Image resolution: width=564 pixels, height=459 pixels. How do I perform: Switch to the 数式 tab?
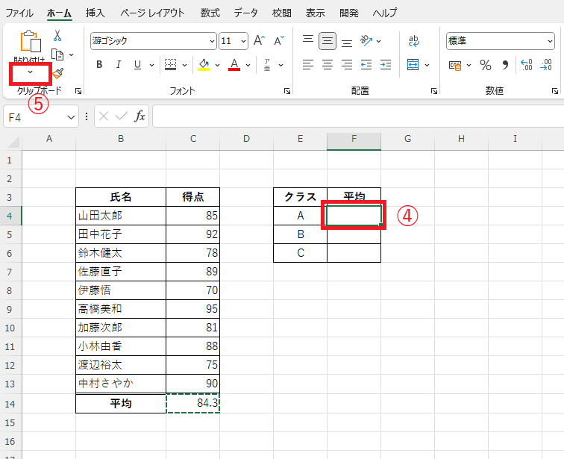click(210, 13)
